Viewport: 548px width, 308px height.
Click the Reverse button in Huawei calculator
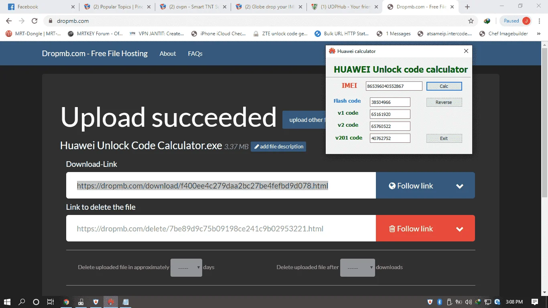[x=444, y=102]
